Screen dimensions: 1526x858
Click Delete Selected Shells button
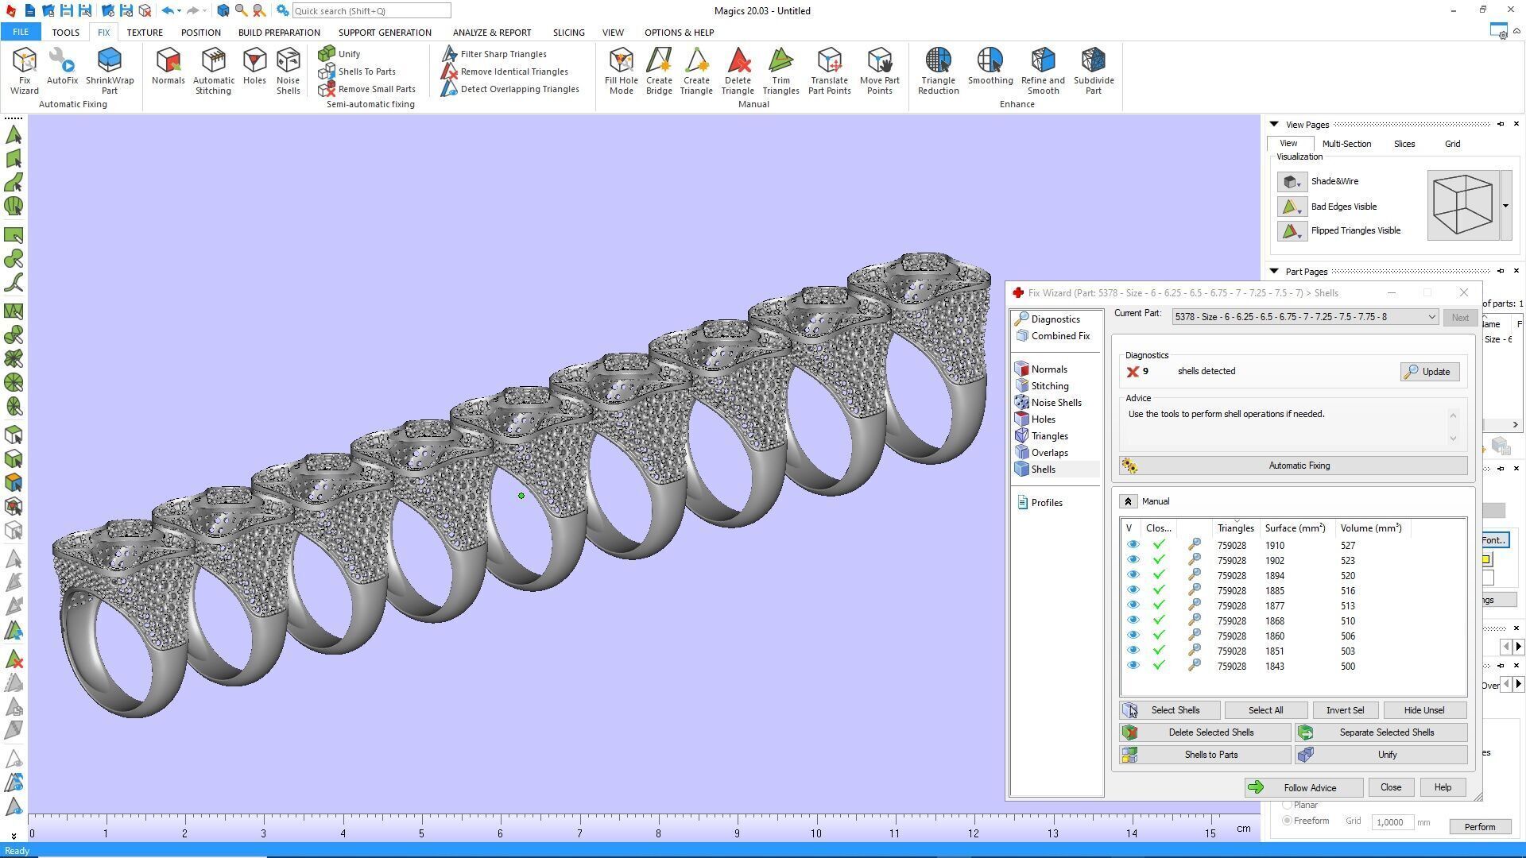(x=1205, y=732)
